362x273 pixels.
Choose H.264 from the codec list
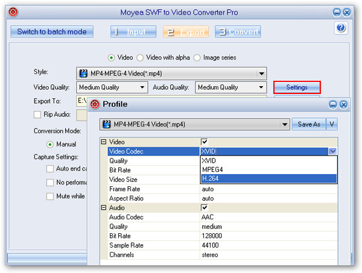pos(268,178)
